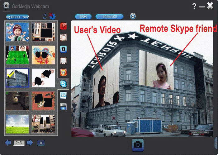Viewport: 218px width, 155px height.
Task: Take a snapshot with the camera button
Action: 138,144
